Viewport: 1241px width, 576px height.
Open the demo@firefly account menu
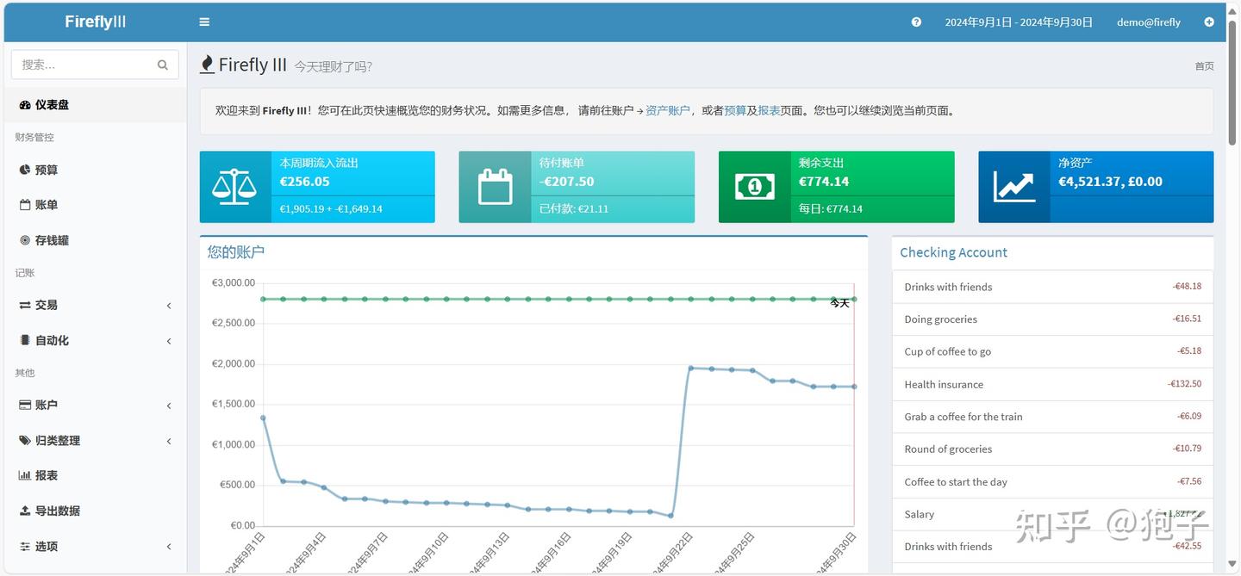(x=1148, y=22)
